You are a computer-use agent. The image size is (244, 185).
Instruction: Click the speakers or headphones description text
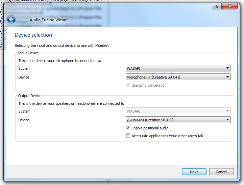pos(72,103)
